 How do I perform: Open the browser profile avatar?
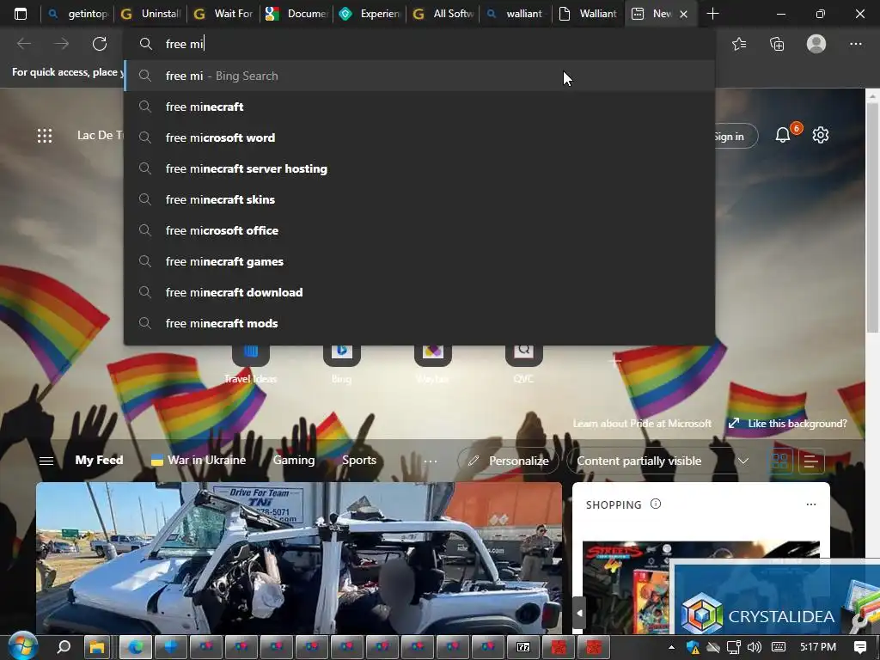(816, 44)
